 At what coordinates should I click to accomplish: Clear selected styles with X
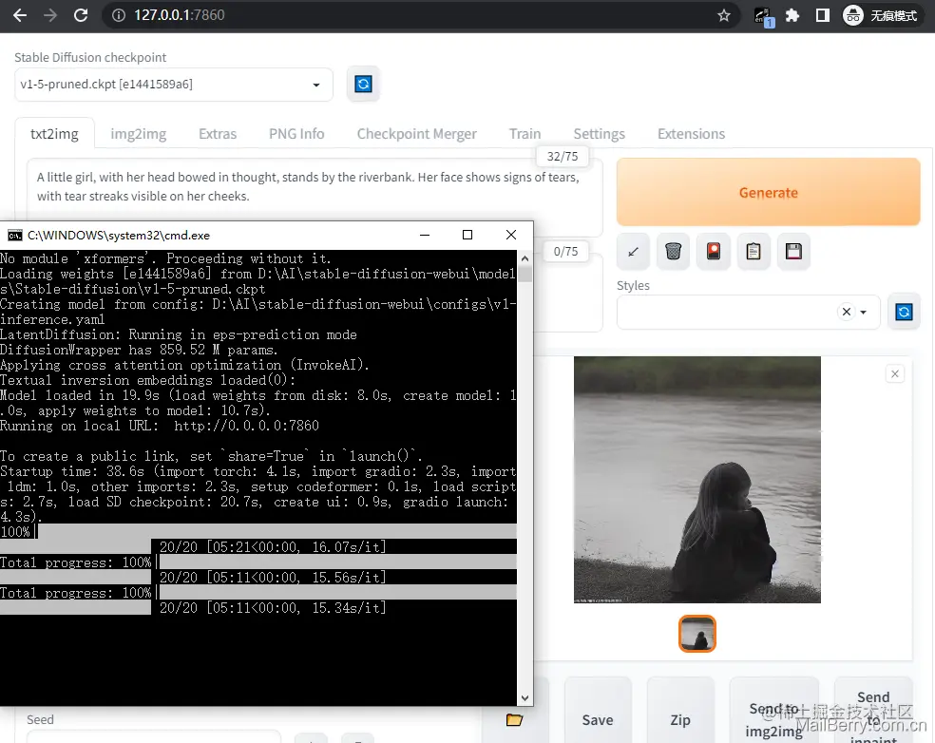pos(846,312)
